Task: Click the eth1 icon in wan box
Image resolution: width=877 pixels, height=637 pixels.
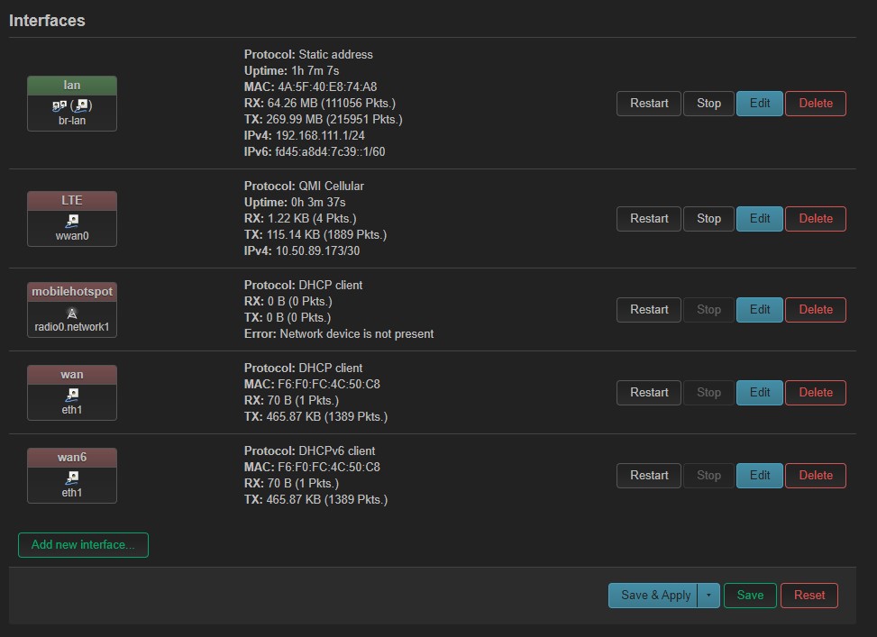Action: coord(72,395)
